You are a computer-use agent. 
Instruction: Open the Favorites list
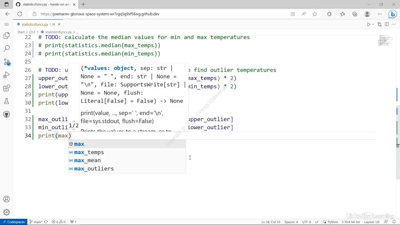click(x=342, y=14)
